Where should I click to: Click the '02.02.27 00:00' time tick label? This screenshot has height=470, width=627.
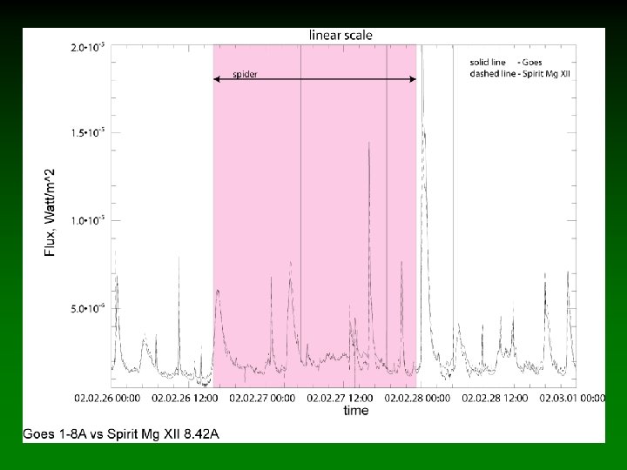pos(262,398)
